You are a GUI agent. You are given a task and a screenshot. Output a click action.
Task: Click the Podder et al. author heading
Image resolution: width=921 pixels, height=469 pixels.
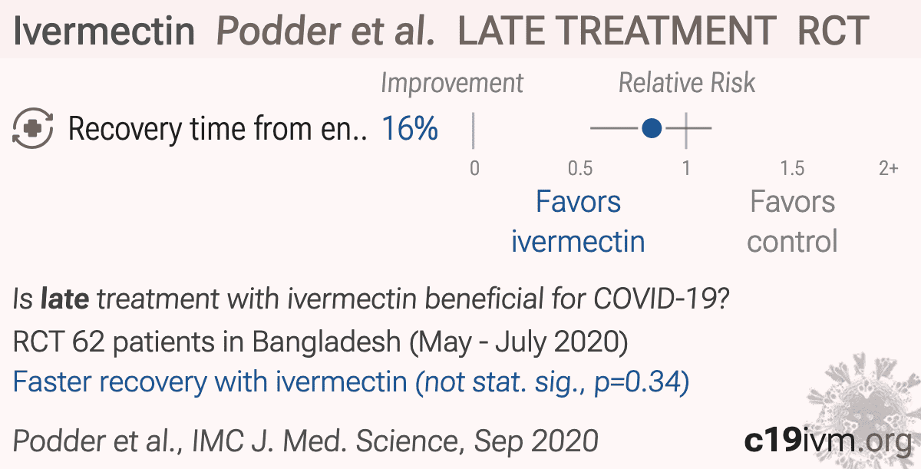click(x=326, y=30)
